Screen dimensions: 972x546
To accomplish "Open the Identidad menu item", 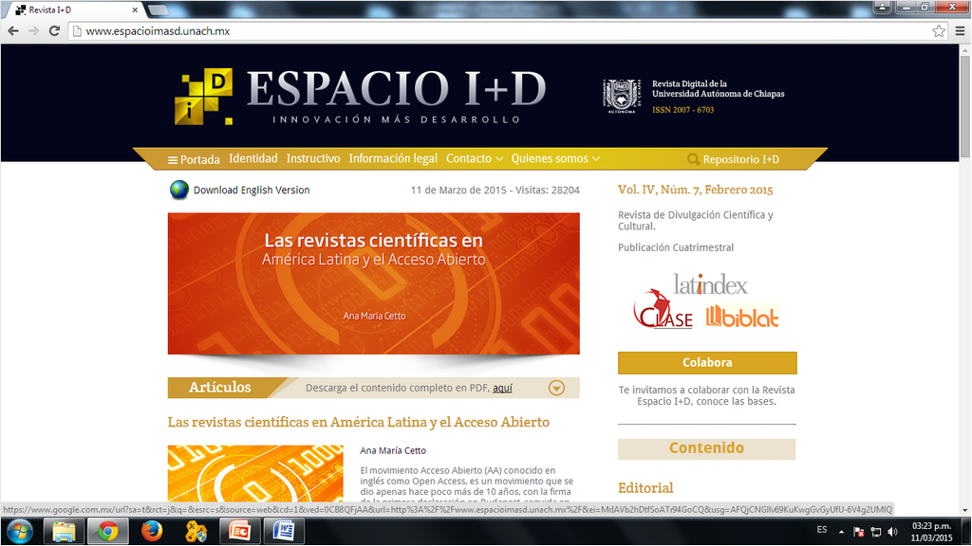I will point(252,158).
